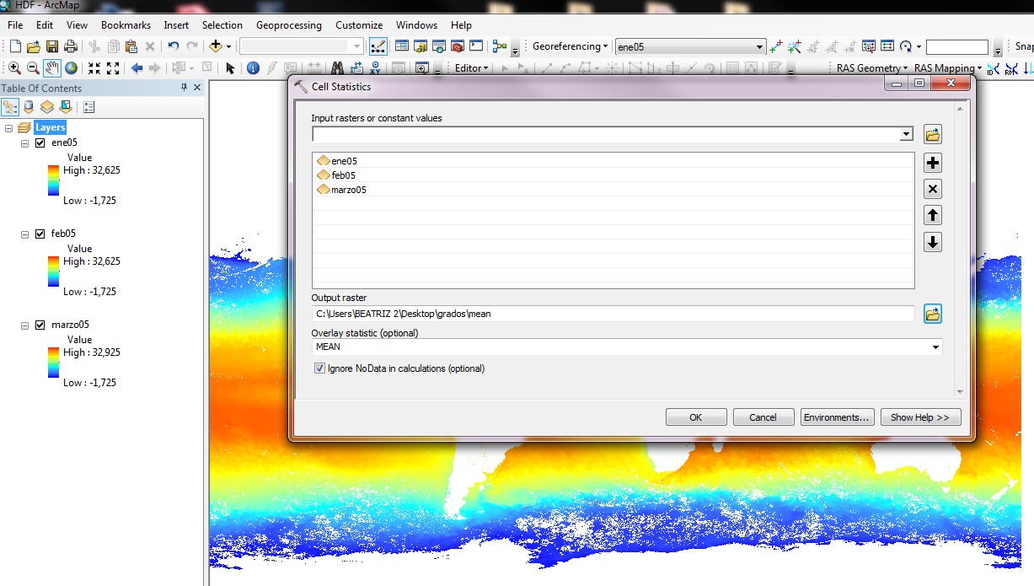Screen dimensions: 1034x586
Task: Click the Fixed Zoom In icon
Action: click(x=94, y=68)
